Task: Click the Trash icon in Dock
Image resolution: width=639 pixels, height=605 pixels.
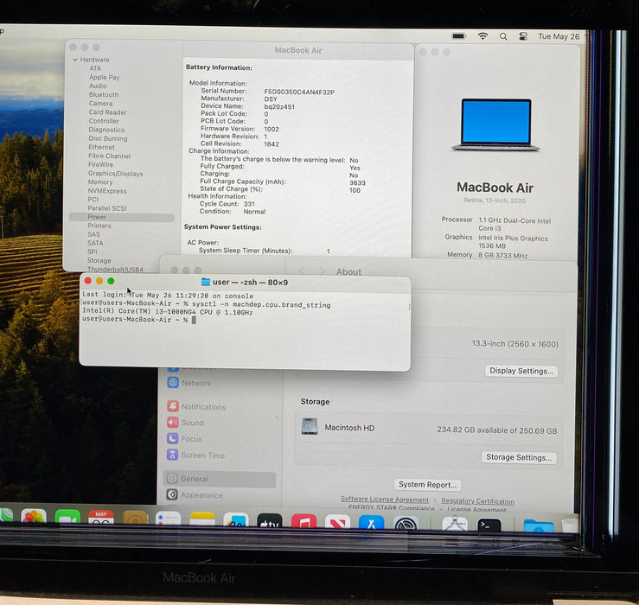Action: [x=571, y=525]
